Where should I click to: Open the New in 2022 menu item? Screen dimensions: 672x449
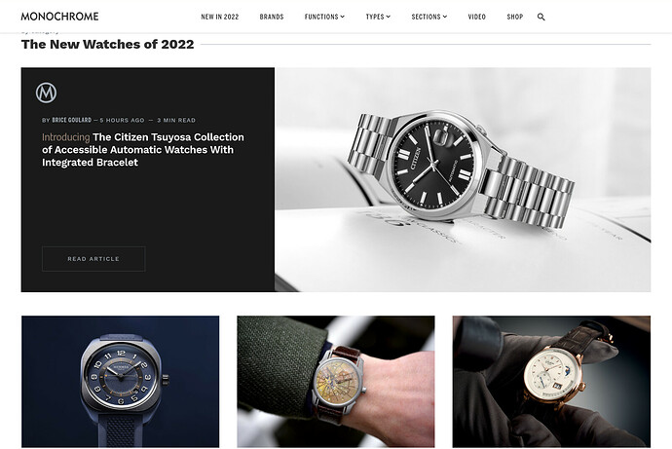pos(220,17)
